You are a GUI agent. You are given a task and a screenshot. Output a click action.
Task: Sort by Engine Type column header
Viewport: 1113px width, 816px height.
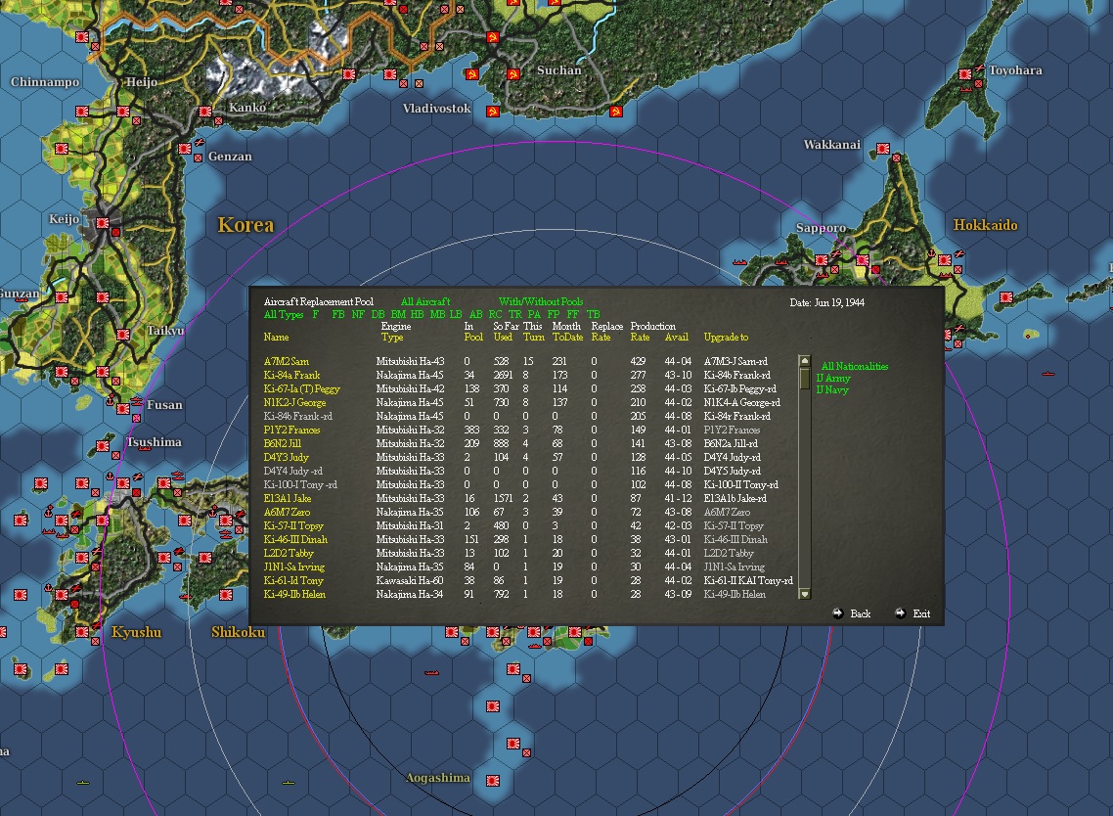click(395, 331)
